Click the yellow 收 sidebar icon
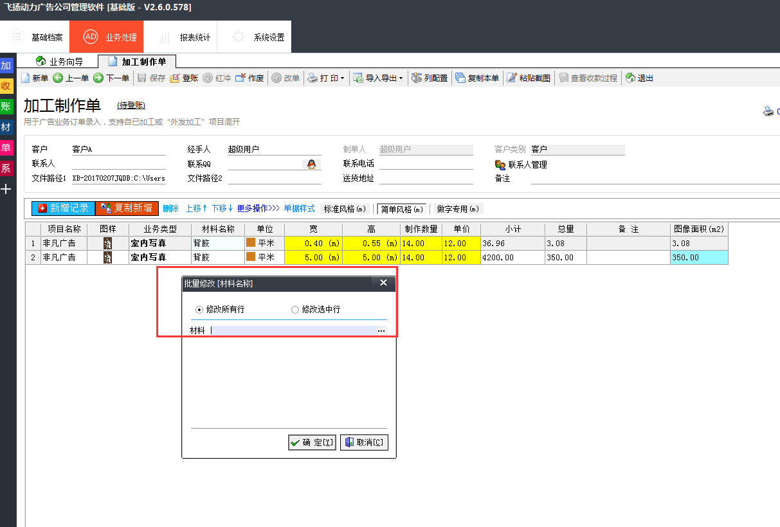Screen dimensions: 780x527 [x=6, y=86]
